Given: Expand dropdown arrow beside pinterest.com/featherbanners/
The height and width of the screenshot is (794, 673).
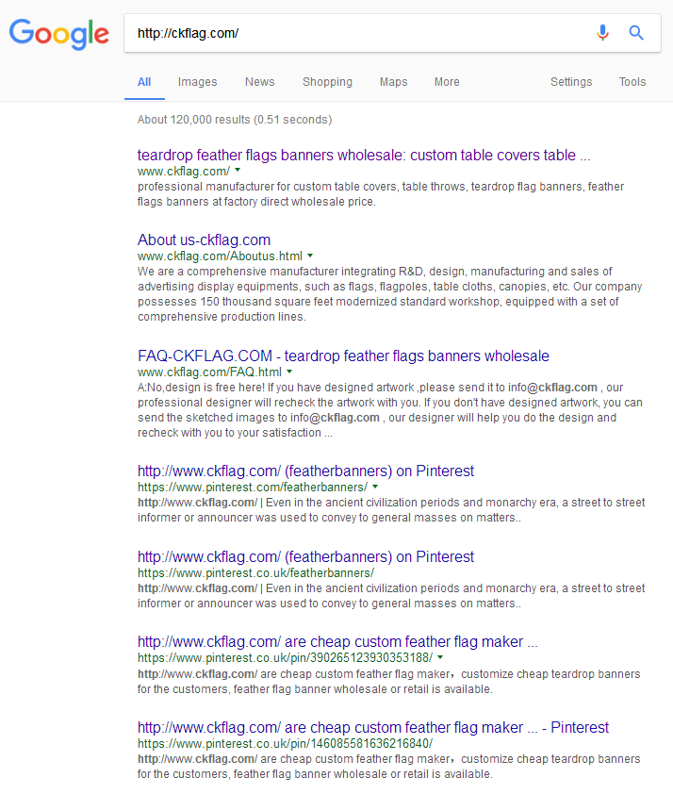Looking at the screenshot, I should (375, 487).
